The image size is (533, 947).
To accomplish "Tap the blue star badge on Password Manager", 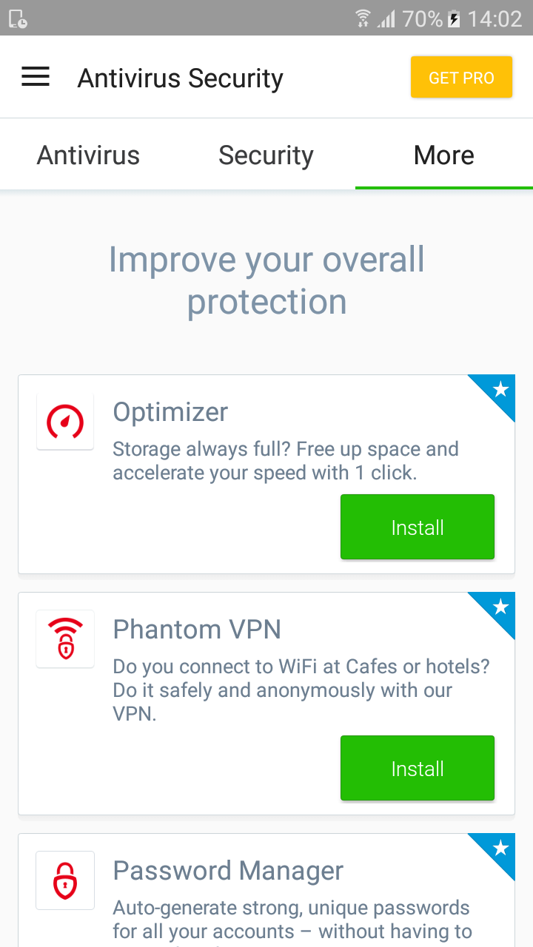I will (500, 848).
